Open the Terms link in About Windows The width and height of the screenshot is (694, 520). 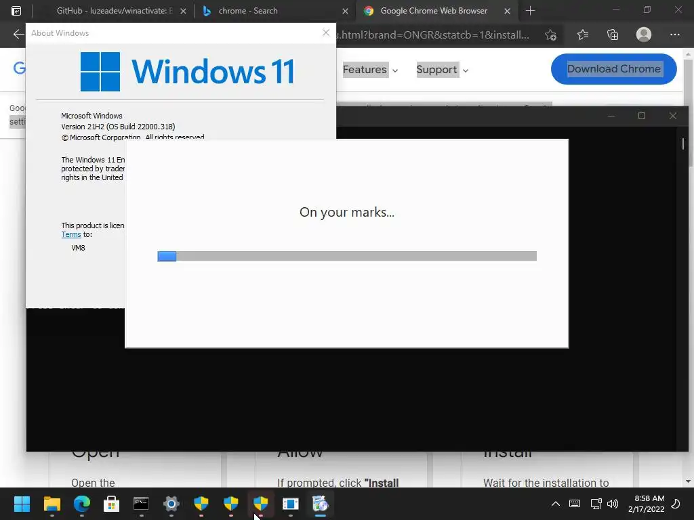[x=71, y=235]
